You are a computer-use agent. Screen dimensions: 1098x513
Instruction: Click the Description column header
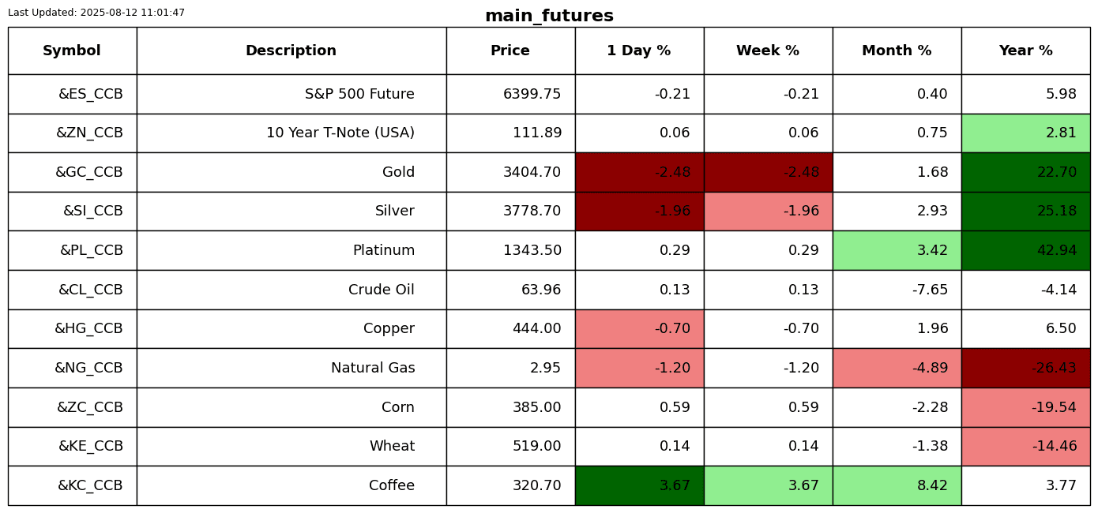pos(291,51)
